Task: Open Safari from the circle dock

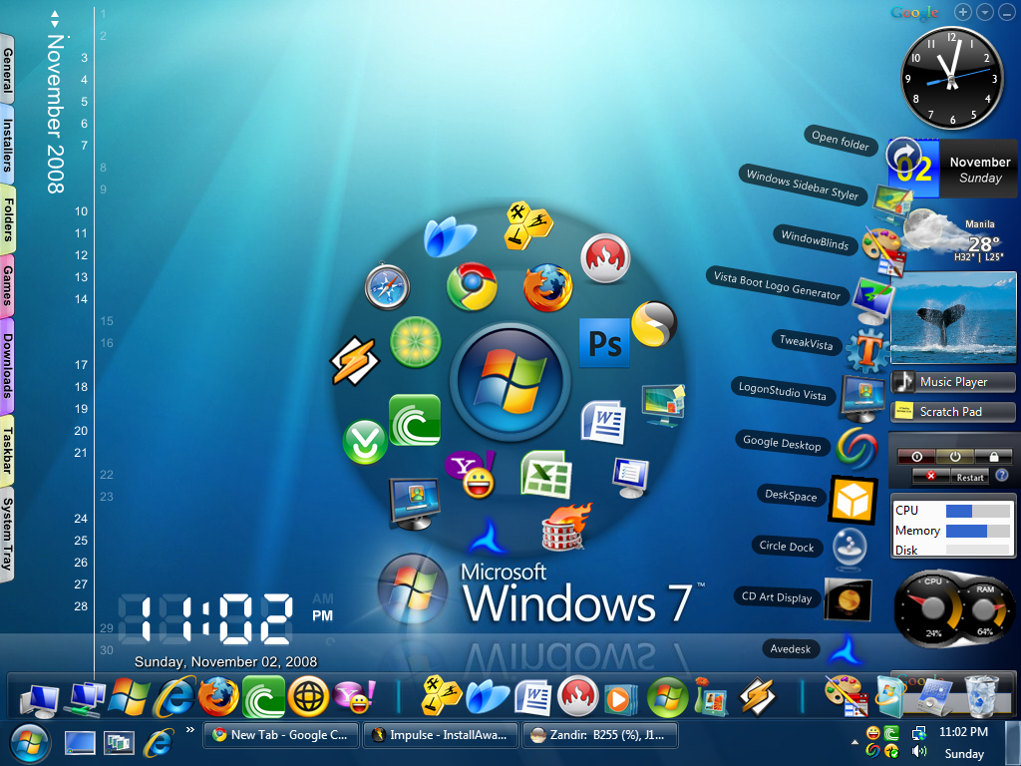Action: 388,287
